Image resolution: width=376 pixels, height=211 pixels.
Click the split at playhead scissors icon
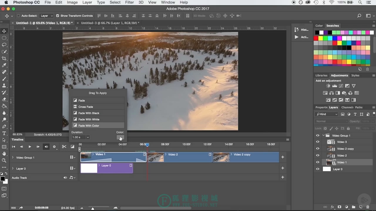tap(64, 147)
